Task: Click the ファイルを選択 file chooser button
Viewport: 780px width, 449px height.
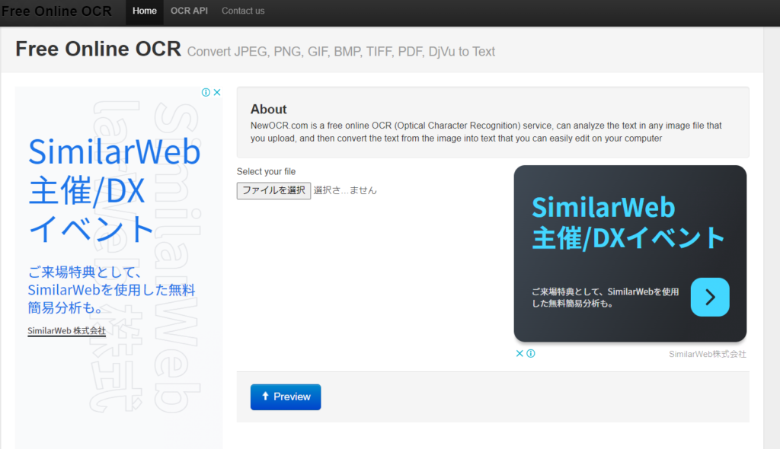Action: tap(273, 190)
